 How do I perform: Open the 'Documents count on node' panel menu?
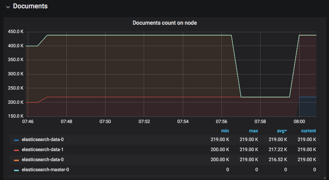(x=164, y=23)
